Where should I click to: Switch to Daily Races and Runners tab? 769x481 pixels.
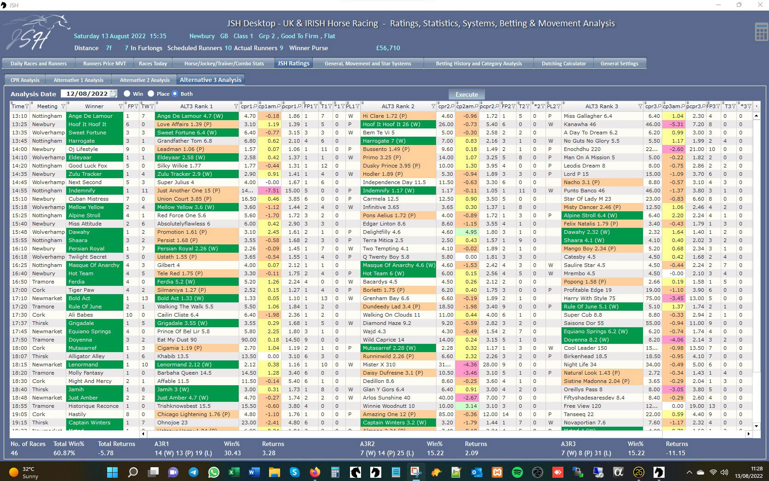39,64
